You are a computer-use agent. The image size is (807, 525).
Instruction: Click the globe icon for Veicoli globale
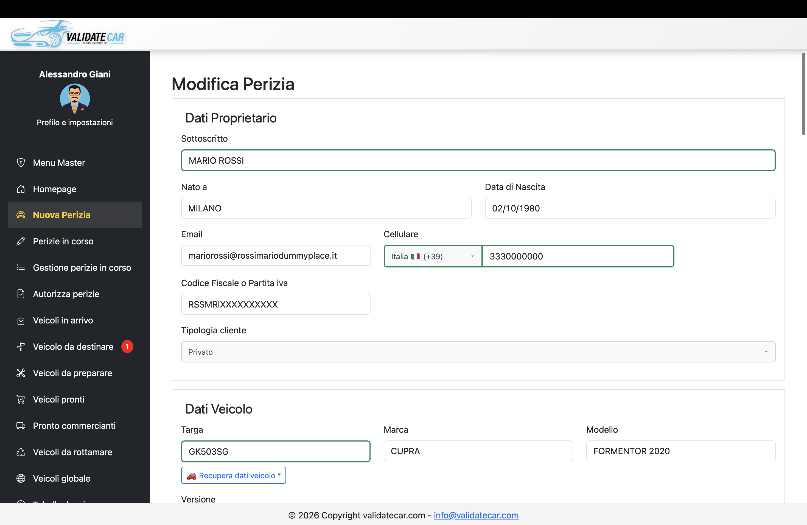21,479
